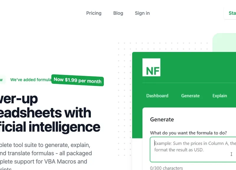Click the NF logo icon
Viewport: 236px width, 170px height.
pos(151,67)
